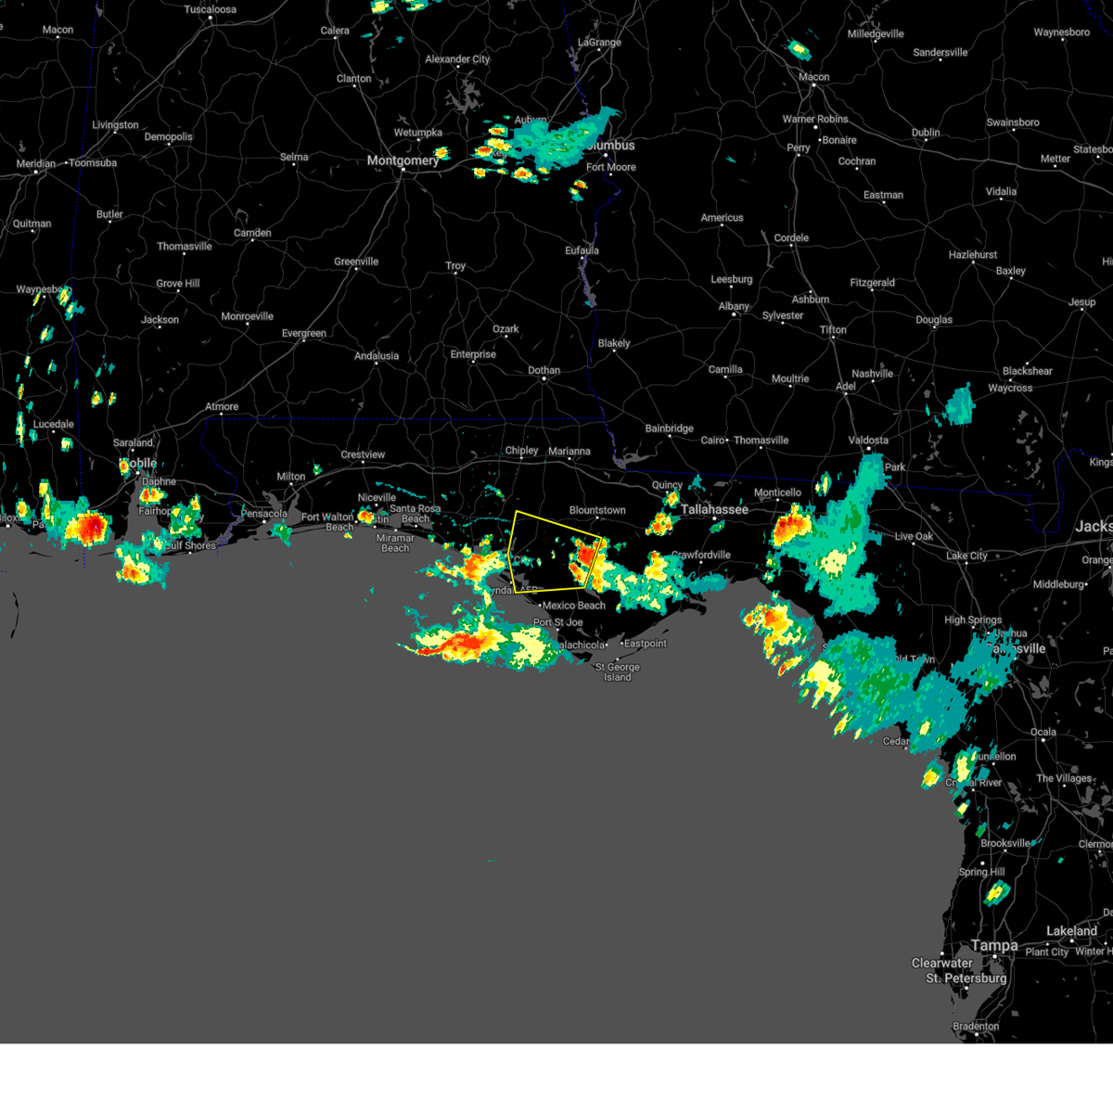Click the Troy city label
This screenshot has height=1113, width=1113.
(455, 265)
